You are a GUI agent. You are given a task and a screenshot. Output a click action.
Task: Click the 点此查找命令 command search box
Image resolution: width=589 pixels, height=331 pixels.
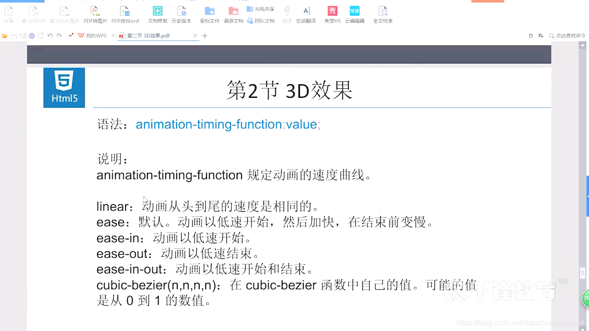pyautogui.click(x=567, y=35)
